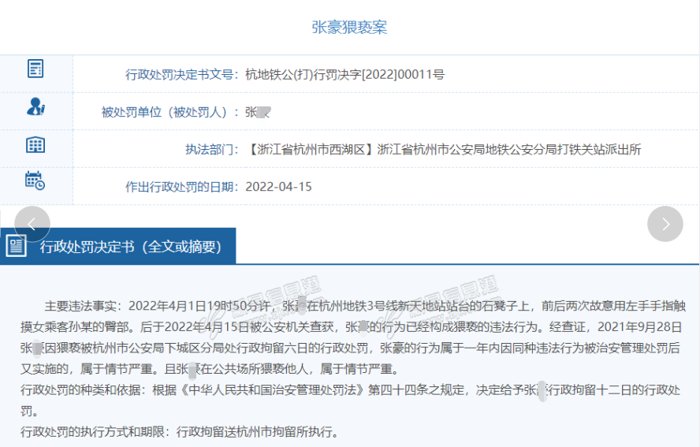
Task: Click the blue case title at page top
Action: [x=349, y=28]
